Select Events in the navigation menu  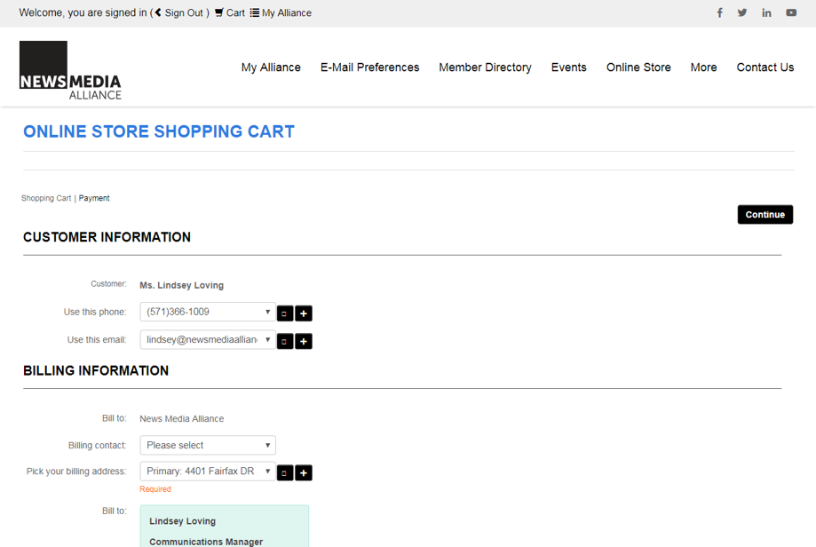(569, 67)
